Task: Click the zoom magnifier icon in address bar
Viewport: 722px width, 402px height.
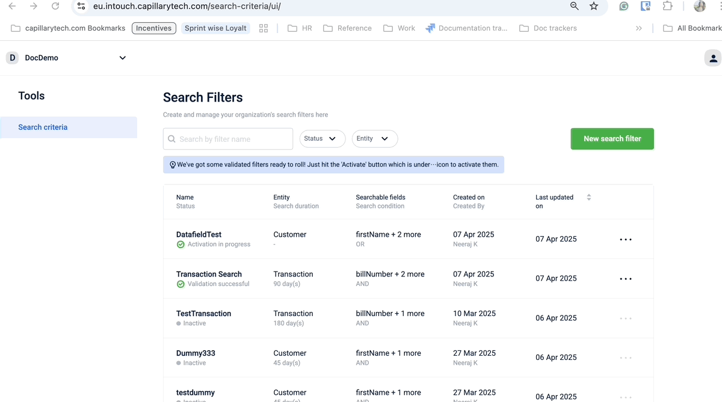Action: coord(575,6)
